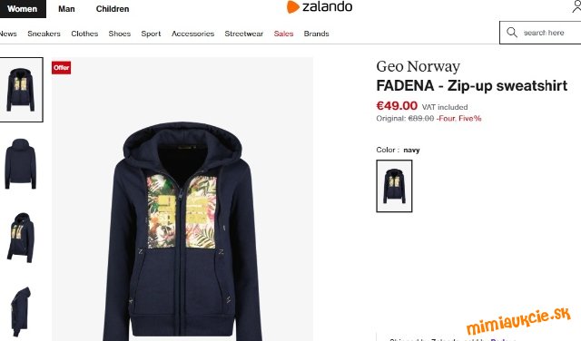The height and width of the screenshot is (341, 581).
Task: Open the Streetwear category
Action: pos(244,34)
